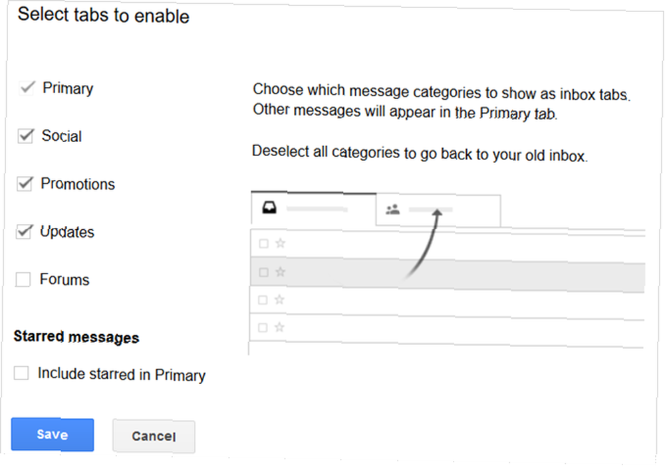This screenshot has height=467, width=665.
Task: Uncheck the Promotions tab checkbox
Action: (25, 184)
